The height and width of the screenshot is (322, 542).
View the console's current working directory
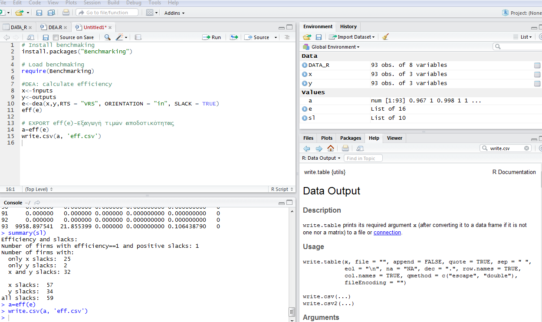37,203
